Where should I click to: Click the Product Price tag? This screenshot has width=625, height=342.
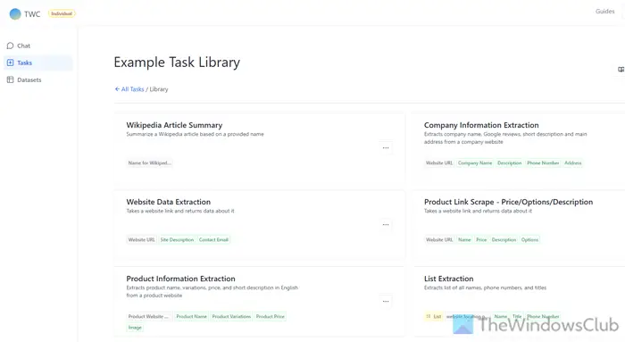[x=271, y=316]
